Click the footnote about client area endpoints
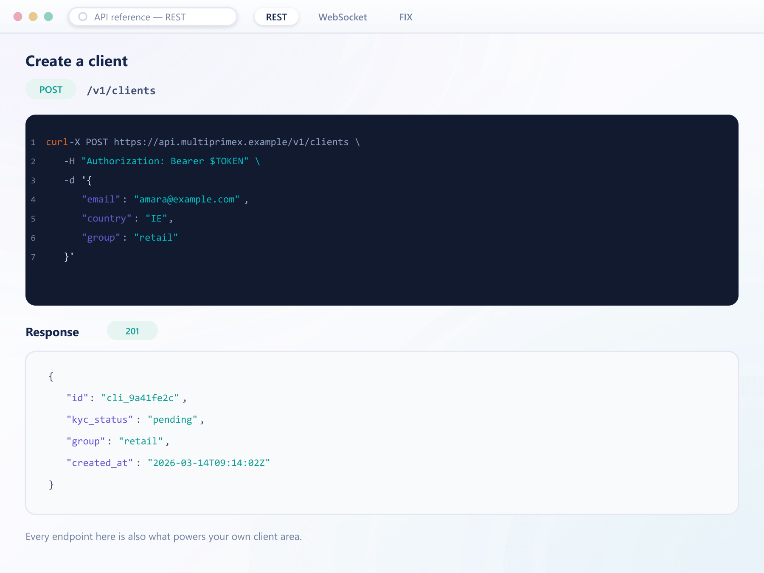This screenshot has height=573, width=764. (x=163, y=536)
